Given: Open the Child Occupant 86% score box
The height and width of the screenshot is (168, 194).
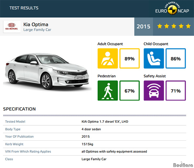Looking at the screenshot, I should pos(175,58).
